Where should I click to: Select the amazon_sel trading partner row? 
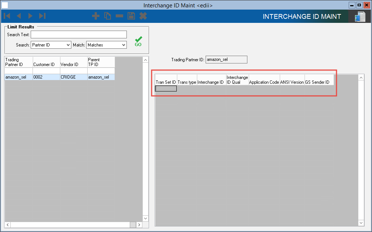click(18, 77)
